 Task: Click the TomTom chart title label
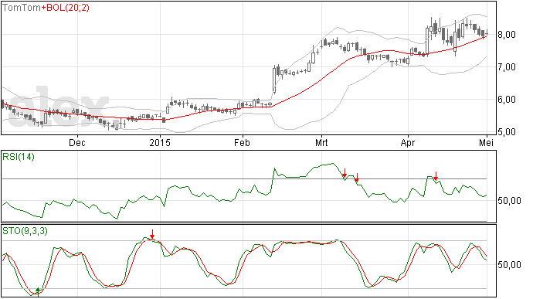click(22, 8)
